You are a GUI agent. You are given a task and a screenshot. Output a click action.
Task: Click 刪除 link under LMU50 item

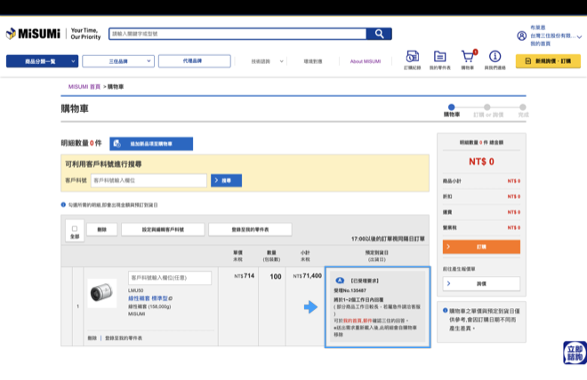coord(92,337)
